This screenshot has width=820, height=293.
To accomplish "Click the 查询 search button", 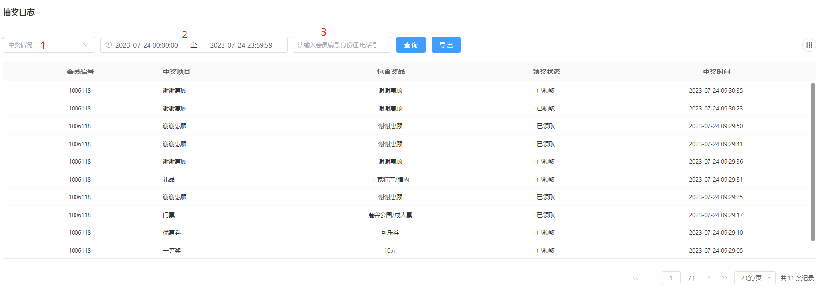I will (410, 45).
